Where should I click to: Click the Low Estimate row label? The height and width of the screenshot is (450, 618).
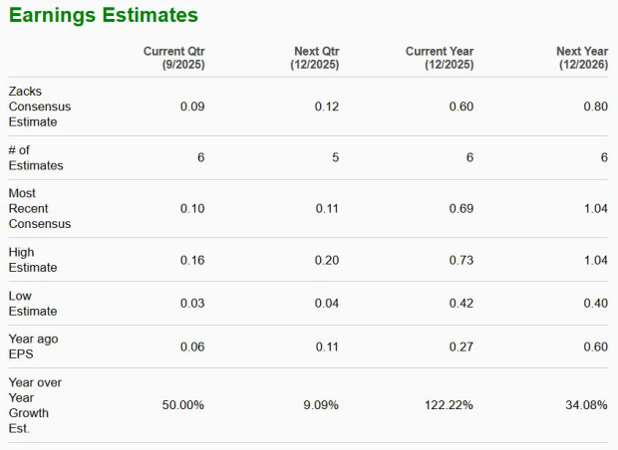click(x=33, y=304)
